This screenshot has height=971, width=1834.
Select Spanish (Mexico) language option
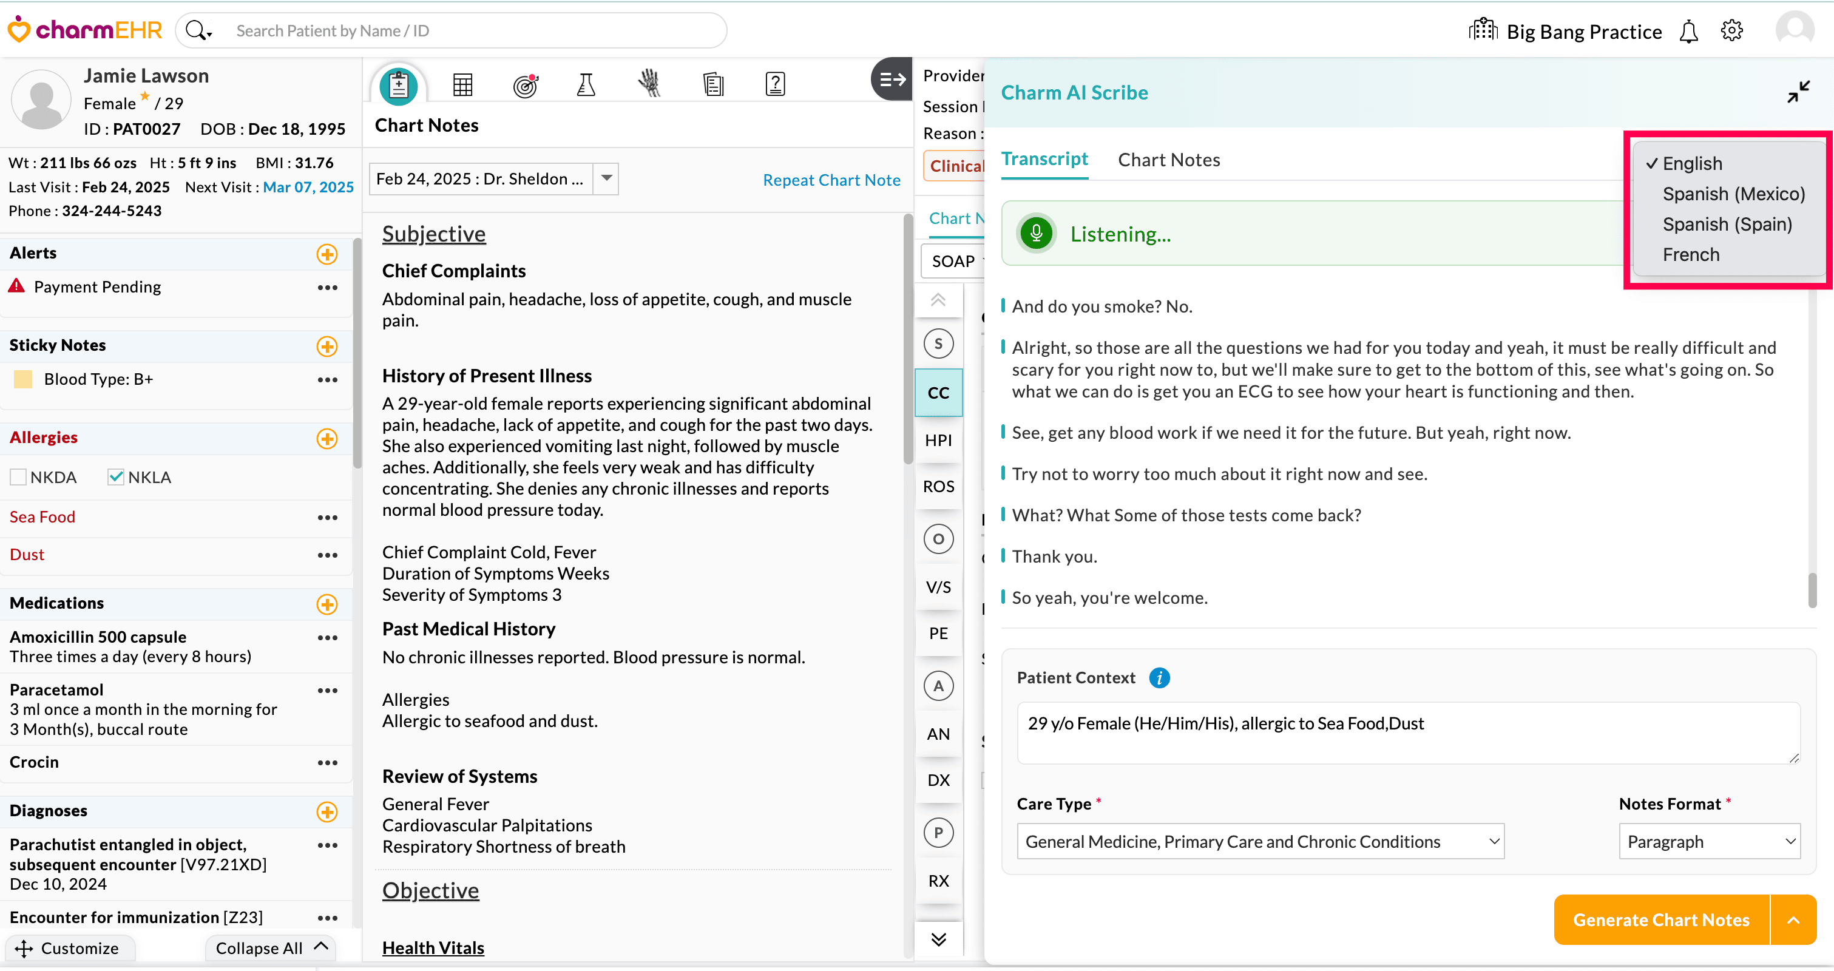1733,194
